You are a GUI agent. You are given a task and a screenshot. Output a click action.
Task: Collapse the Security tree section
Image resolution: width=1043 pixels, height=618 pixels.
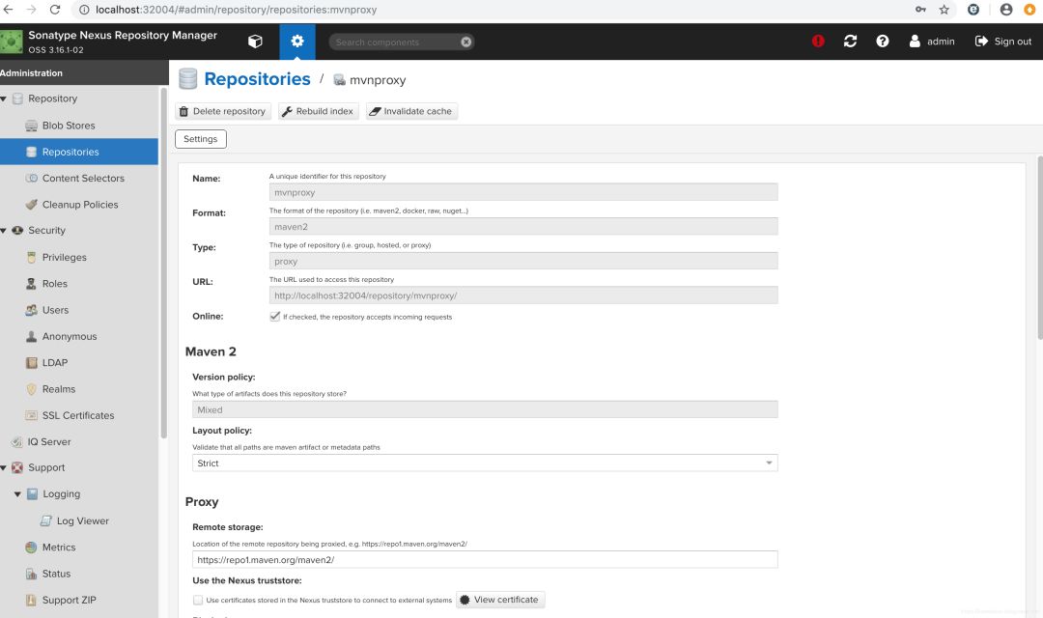(x=3, y=231)
